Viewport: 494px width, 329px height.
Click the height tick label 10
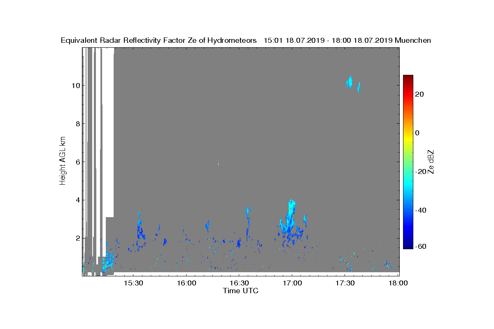75,86
